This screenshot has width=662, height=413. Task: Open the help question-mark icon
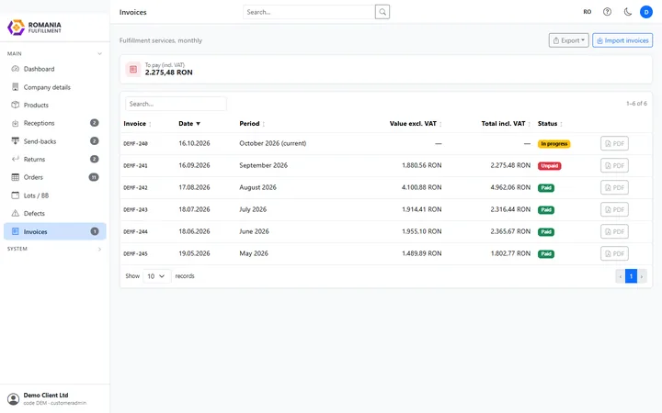click(x=607, y=12)
